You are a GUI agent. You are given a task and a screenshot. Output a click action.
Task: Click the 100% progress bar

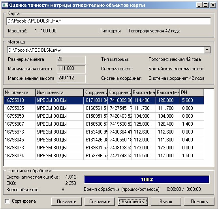pyautogui.click(x=147, y=179)
